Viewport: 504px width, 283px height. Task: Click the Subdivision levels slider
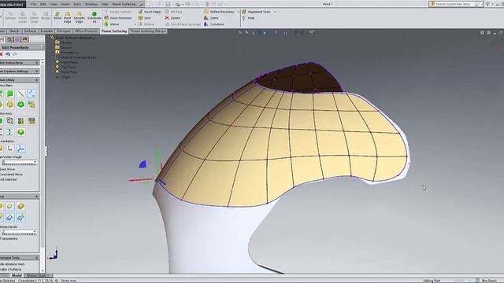[19, 232]
